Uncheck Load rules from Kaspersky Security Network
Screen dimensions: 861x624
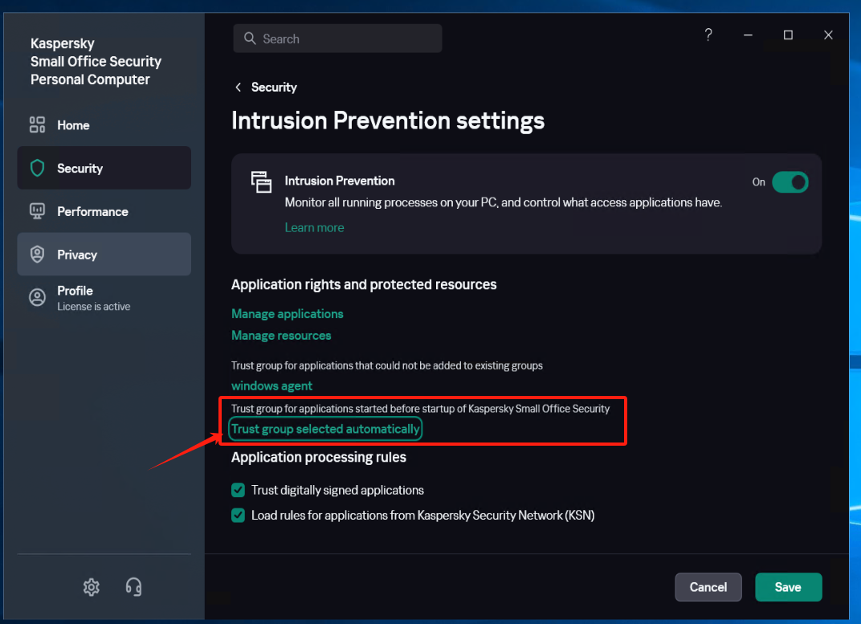pos(239,515)
